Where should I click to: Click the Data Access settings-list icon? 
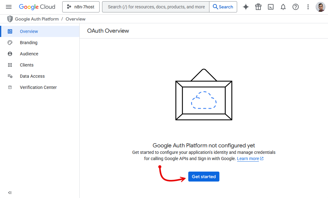[x=10, y=76]
